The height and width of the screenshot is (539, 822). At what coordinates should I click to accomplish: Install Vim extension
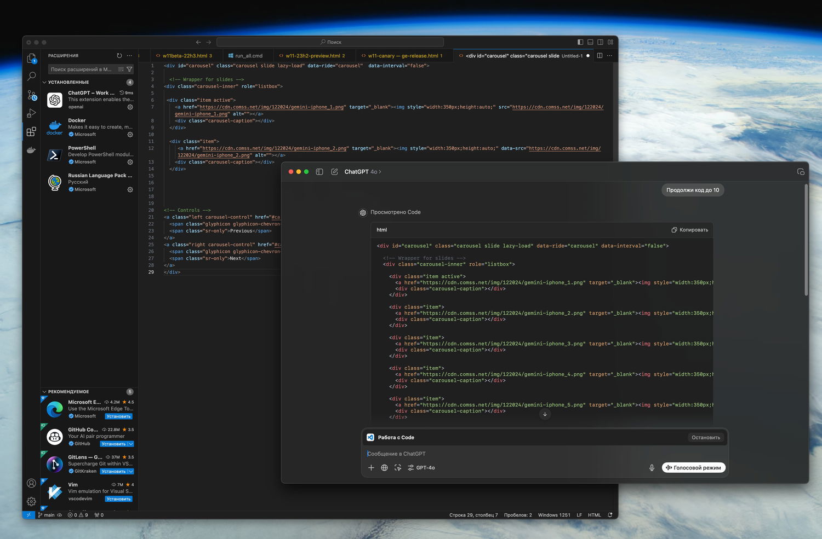118,499
